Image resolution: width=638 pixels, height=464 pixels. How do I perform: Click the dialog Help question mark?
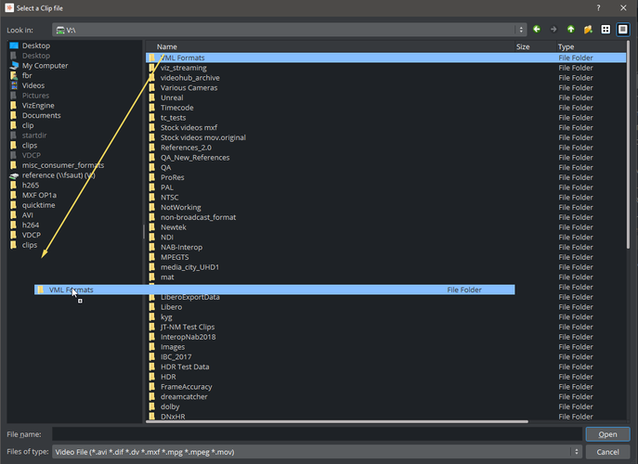coord(597,7)
